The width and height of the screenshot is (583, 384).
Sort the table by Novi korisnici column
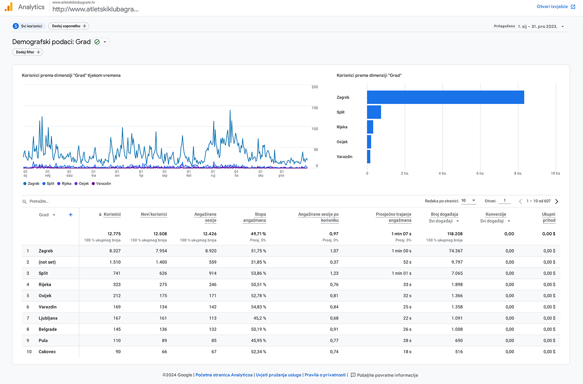coord(154,214)
